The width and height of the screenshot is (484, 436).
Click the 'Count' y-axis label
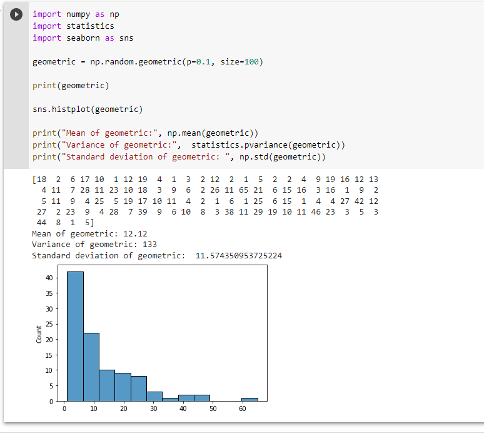click(39, 335)
